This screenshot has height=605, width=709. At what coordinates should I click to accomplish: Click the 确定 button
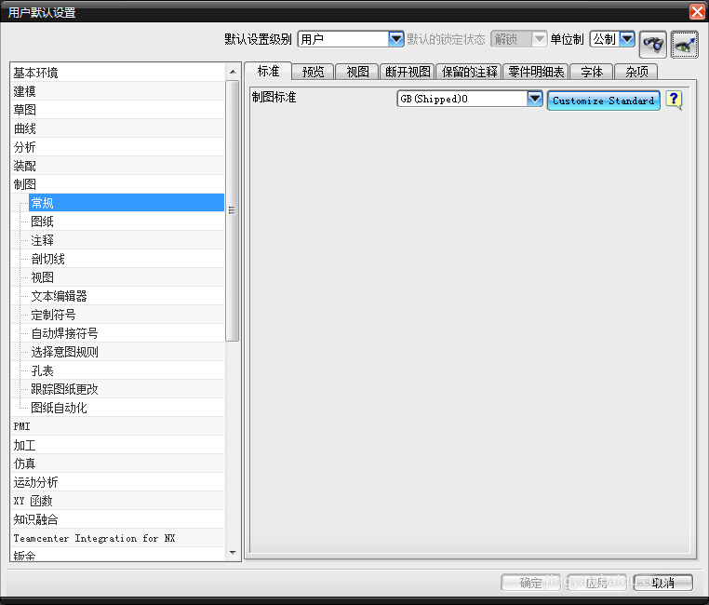point(530,583)
